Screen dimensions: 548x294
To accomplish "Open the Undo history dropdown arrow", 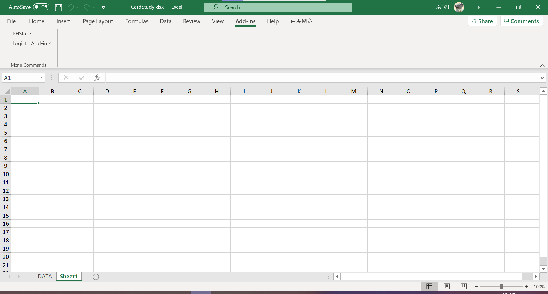I will pyautogui.click(x=78, y=7).
